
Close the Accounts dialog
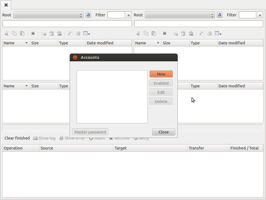pos(163,132)
